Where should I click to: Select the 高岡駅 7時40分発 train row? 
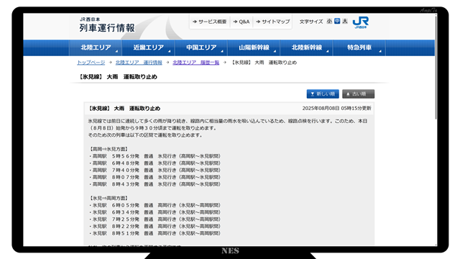tap(155, 171)
